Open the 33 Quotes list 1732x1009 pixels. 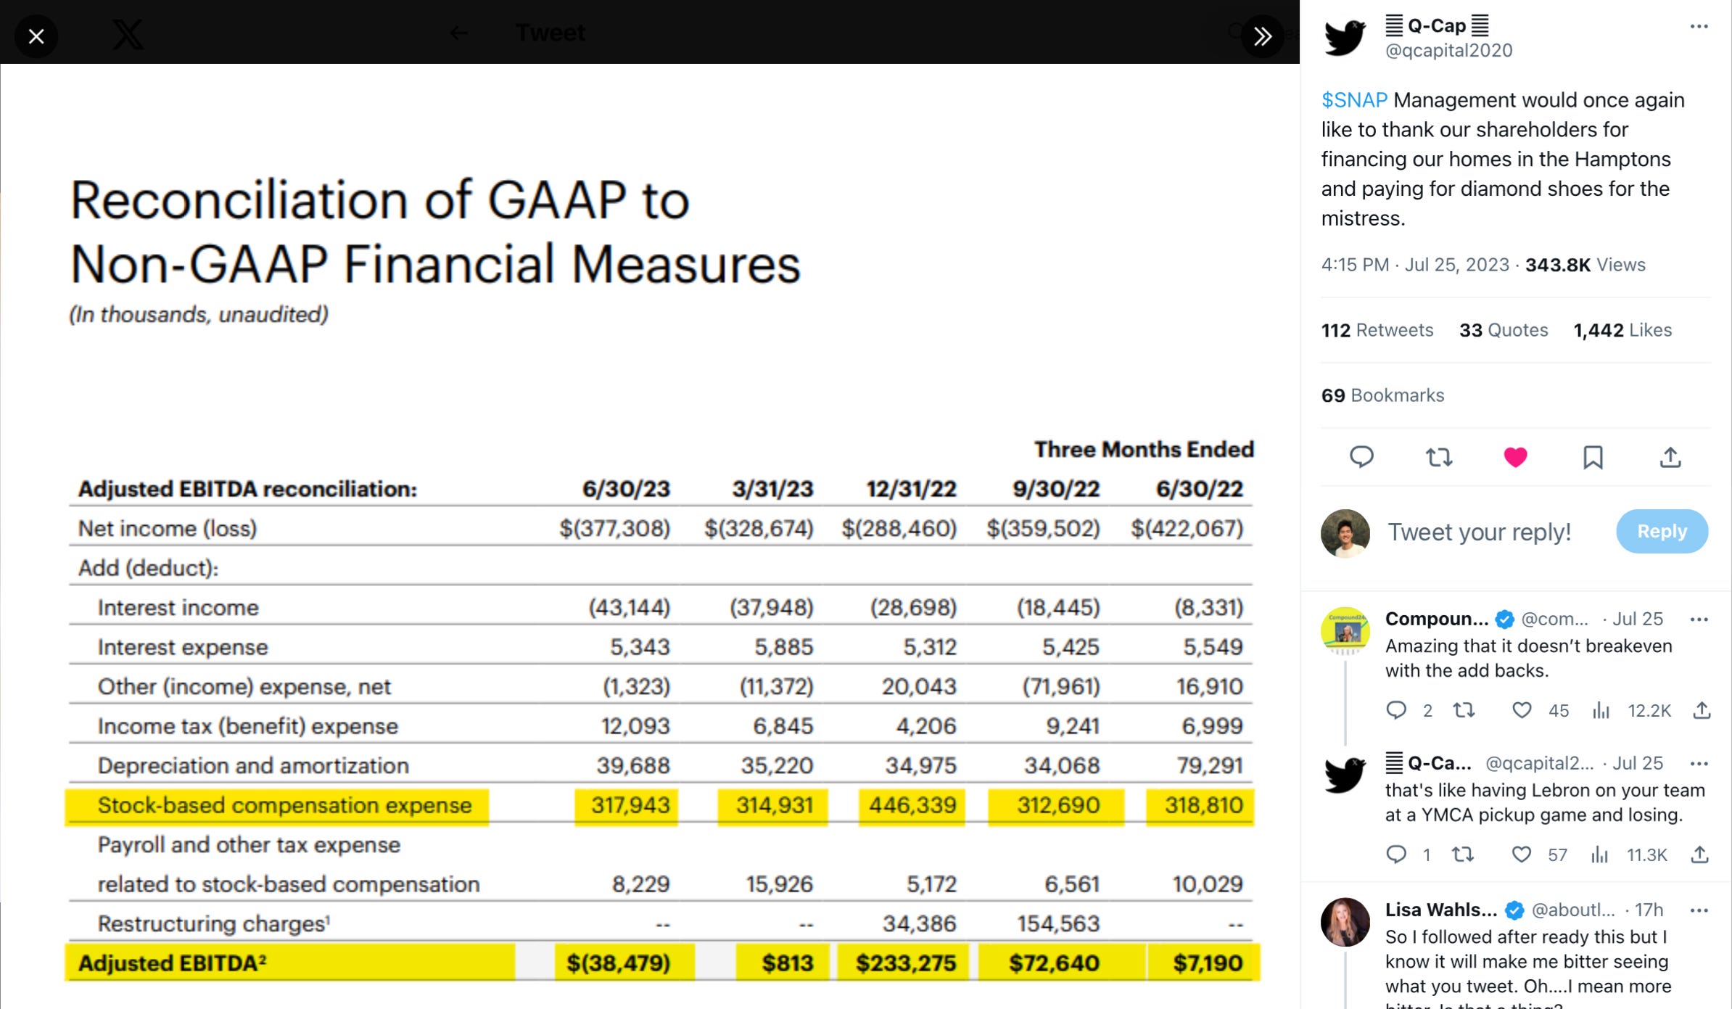1503,330
